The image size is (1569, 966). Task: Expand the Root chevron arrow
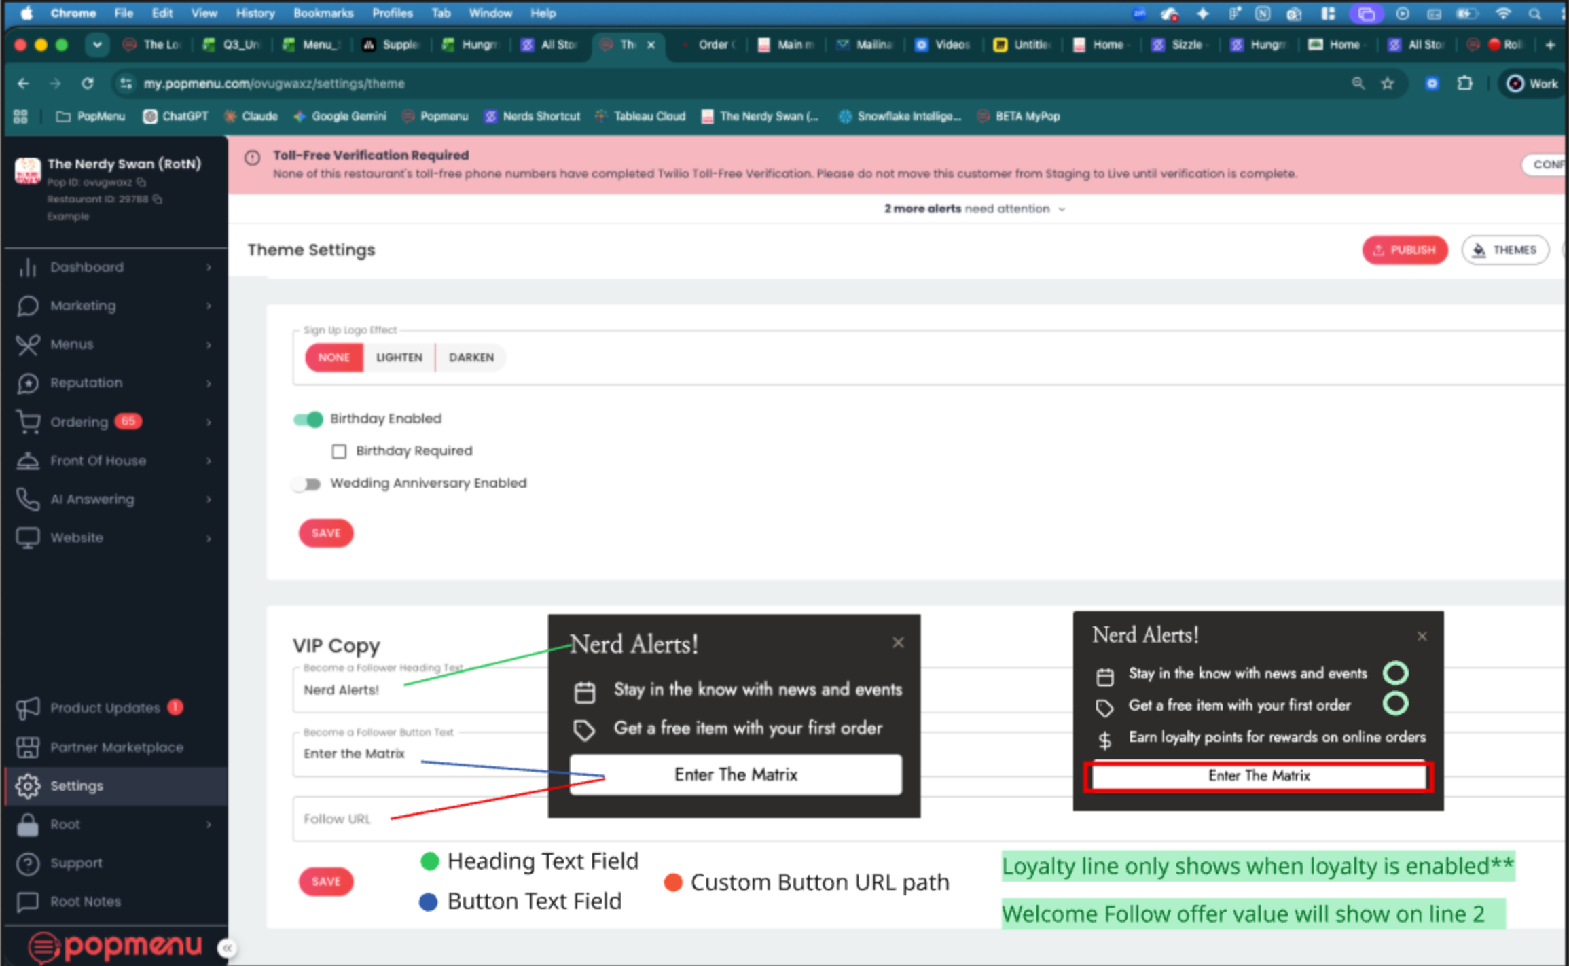point(209,825)
